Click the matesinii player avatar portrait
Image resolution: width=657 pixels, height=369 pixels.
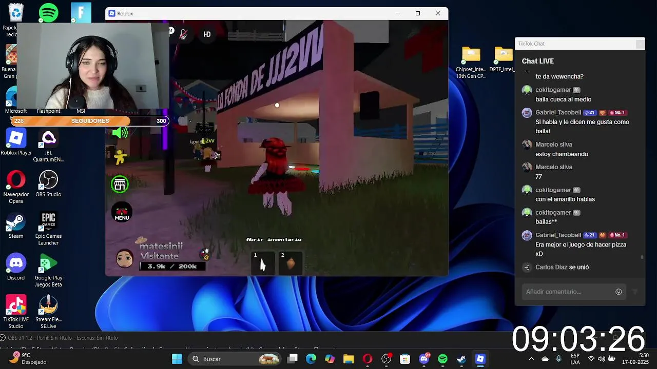coord(125,259)
